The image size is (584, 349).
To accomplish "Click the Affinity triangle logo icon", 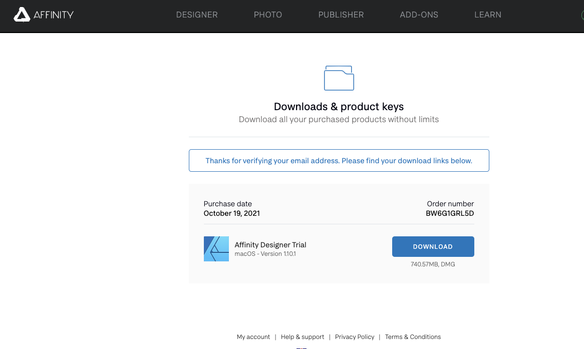I will 22,15.
